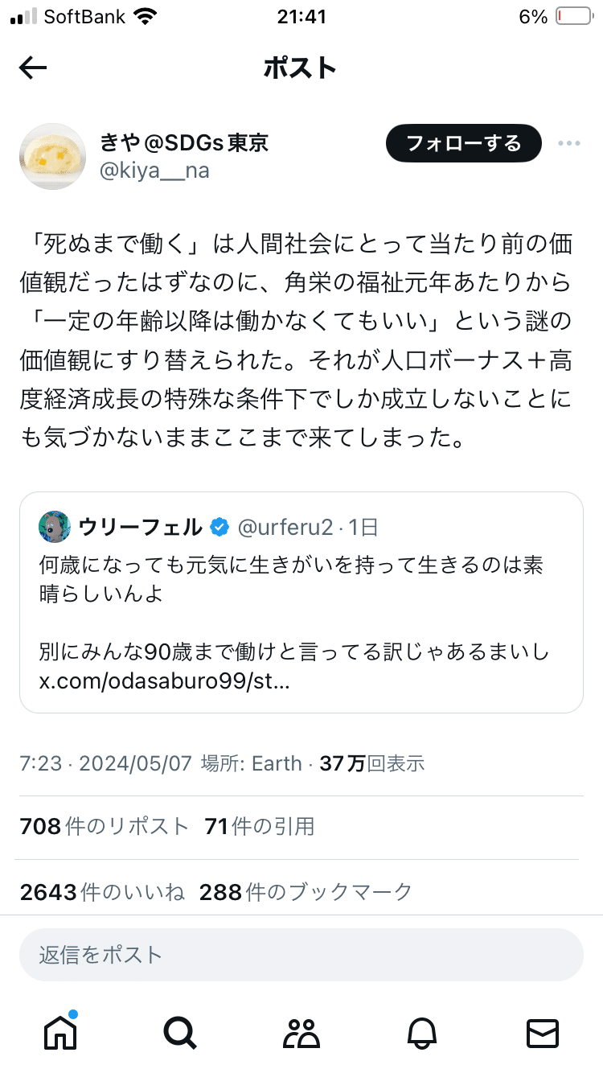Tap the フォローする follow button
Screen dimensions: 603x1073
463,144
